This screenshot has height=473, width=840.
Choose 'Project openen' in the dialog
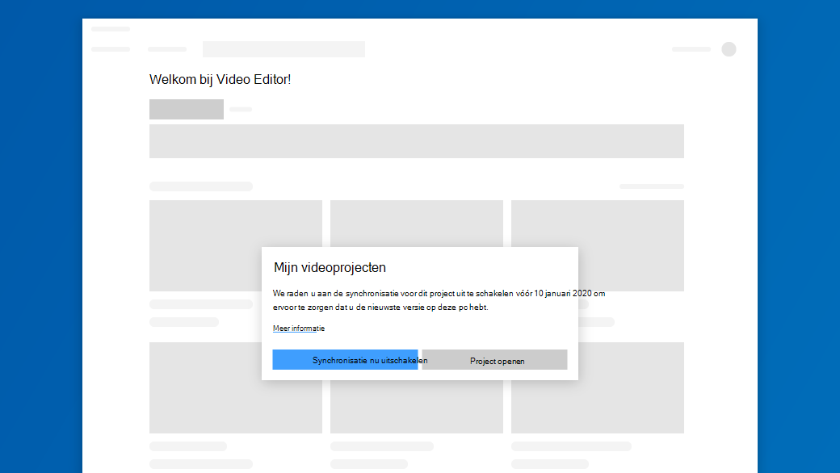[494, 359]
